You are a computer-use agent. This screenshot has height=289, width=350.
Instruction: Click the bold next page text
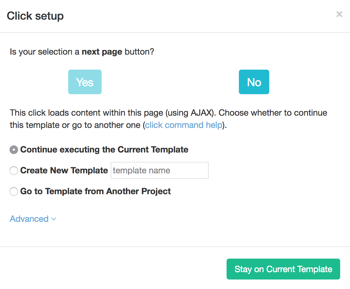click(102, 52)
